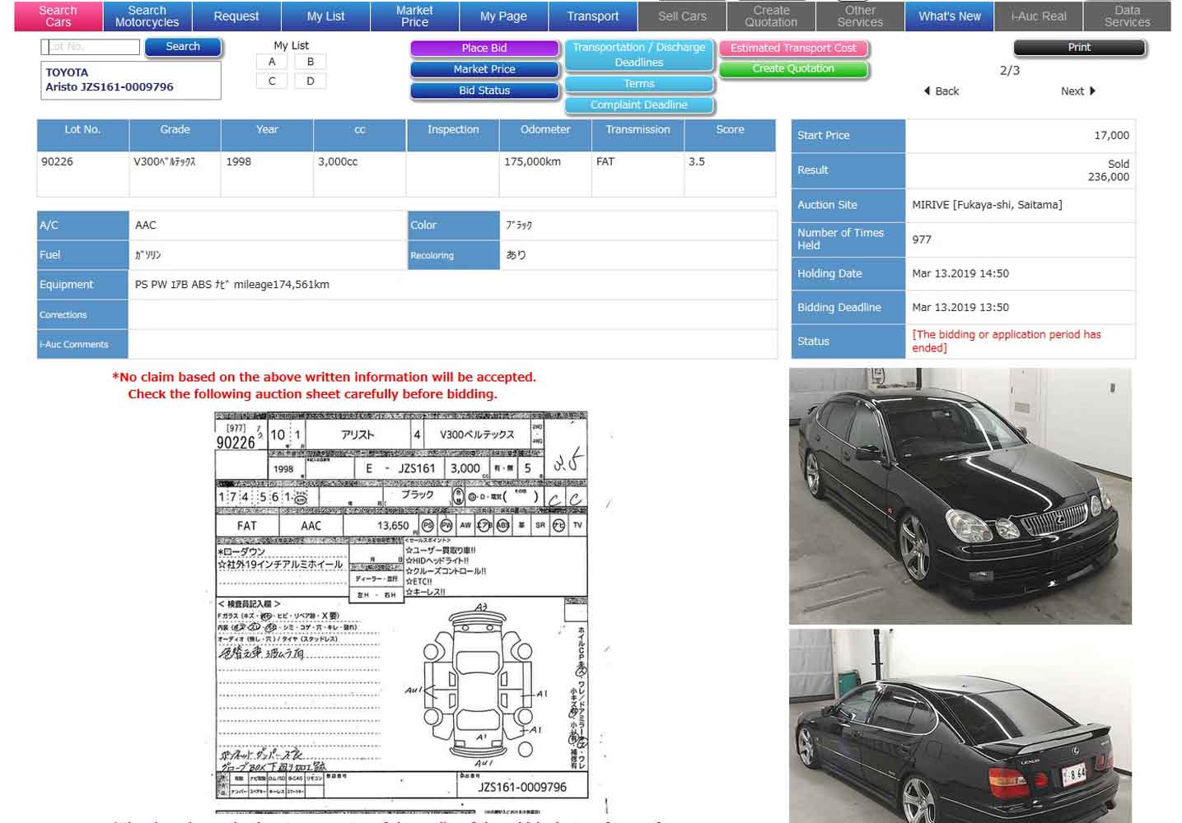Select the equipment text with mileage174,561km
Image resolution: width=1182 pixels, height=823 pixels.
tap(232, 285)
